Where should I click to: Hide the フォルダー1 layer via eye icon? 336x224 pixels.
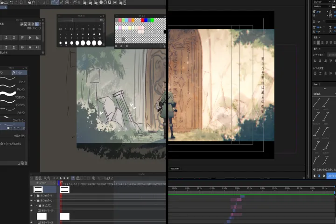pyautogui.click(x=32, y=196)
